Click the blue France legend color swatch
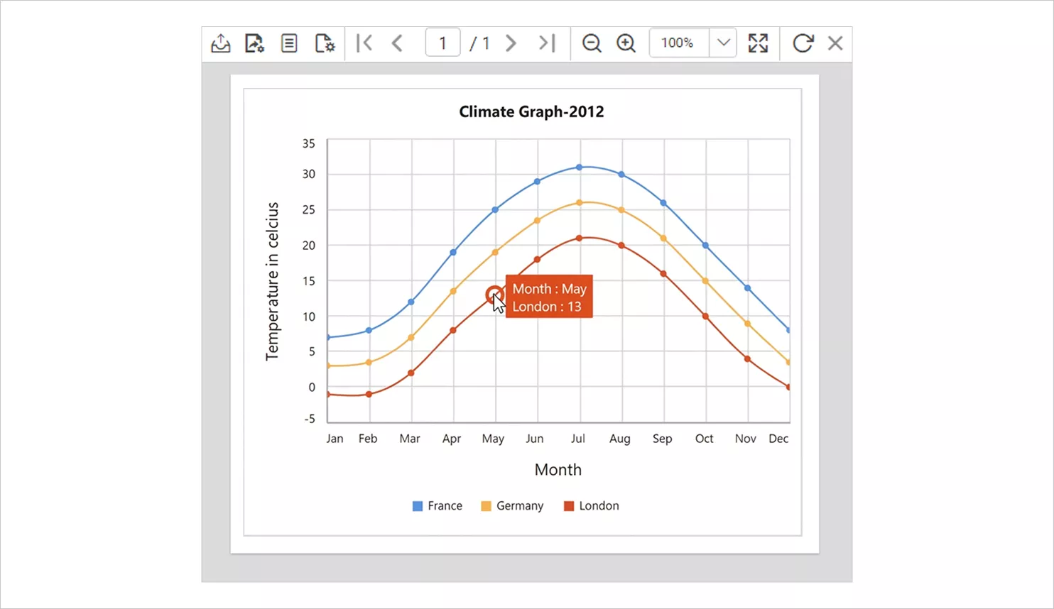 [417, 505]
